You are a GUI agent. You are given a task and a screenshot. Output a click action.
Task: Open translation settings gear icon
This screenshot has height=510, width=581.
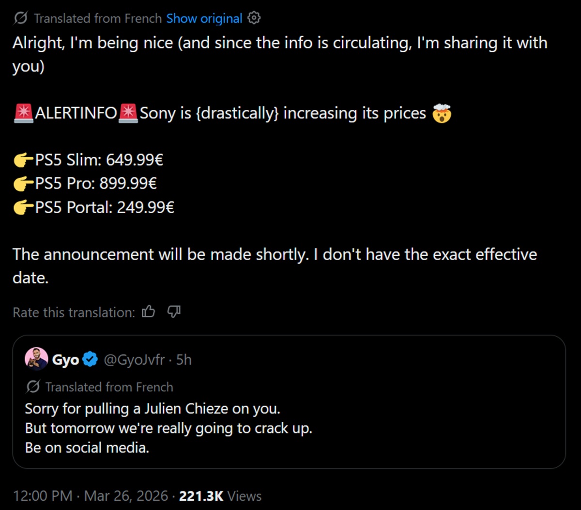(254, 18)
